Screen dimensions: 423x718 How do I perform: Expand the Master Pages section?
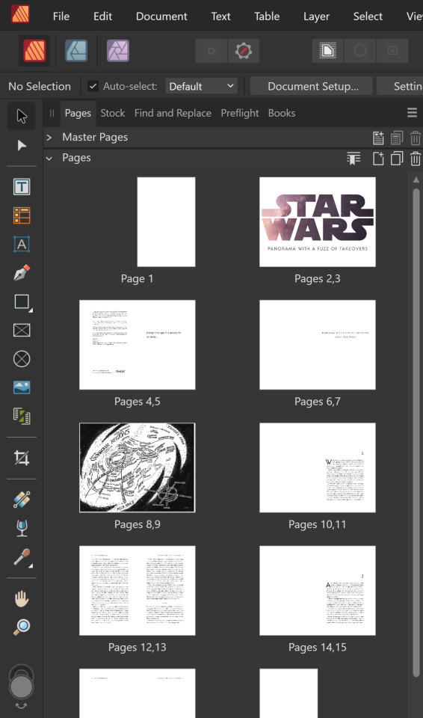click(x=49, y=138)
